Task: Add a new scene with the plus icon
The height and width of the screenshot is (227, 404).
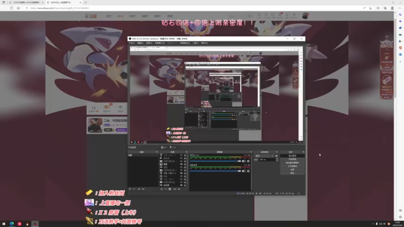Action: 130,189
